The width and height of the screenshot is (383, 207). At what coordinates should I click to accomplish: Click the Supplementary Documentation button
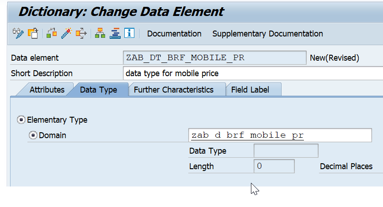[268, 34]
